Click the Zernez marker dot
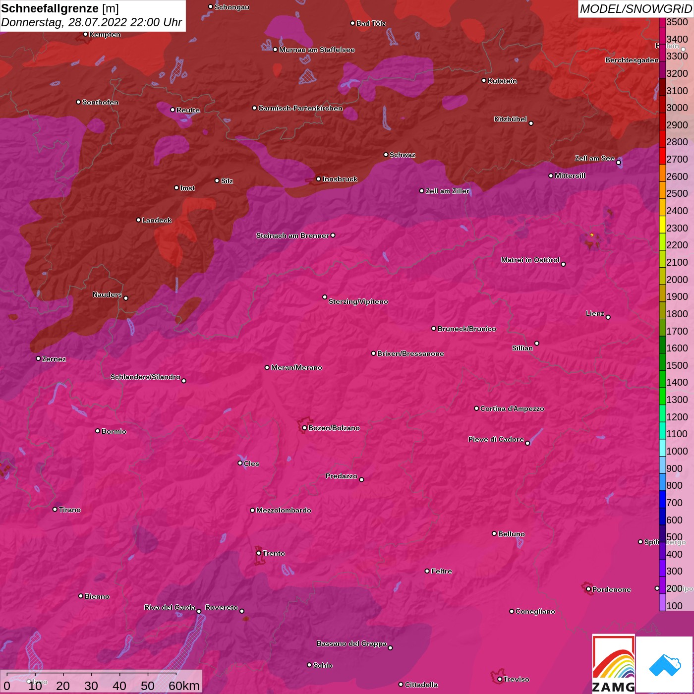Viewport: 694px width, 694px height. [38, 358]
